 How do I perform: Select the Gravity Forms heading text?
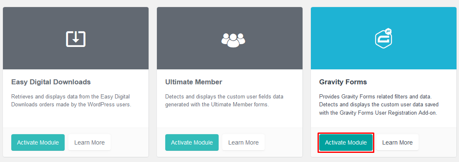(x=343, y=82)
